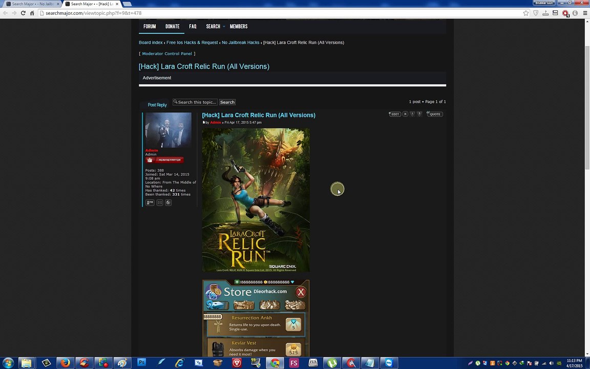
Task: Delete post using the X icon
Action: [x=405, y=114]
